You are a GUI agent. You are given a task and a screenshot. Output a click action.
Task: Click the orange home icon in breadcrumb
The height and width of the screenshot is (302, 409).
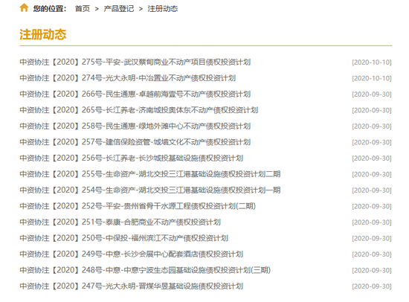pos(24,7)
